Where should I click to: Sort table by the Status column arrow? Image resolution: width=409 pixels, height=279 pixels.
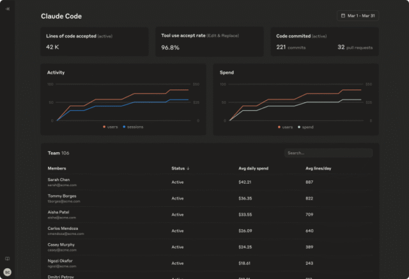[x=188, y=168]
